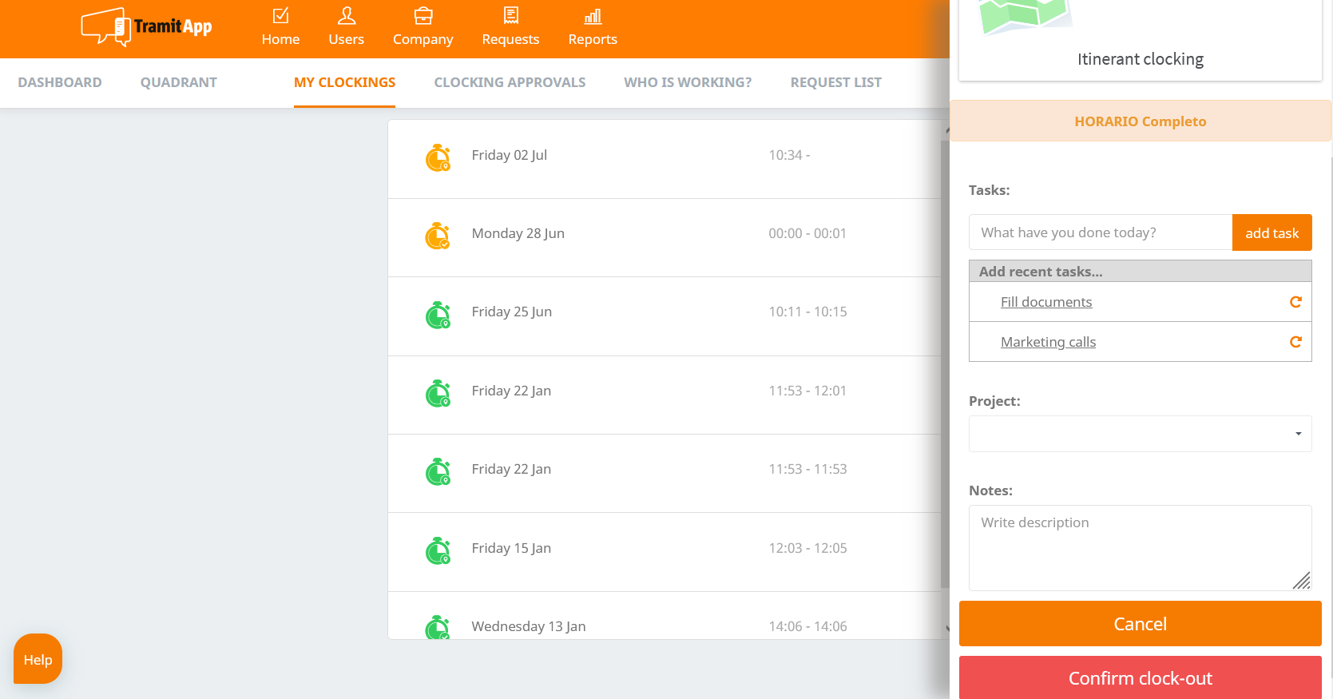Re-add the Fill documents task via refresh icon
The width and height of the screenshot is (1333, 699).
click(x=1295, y=302)
